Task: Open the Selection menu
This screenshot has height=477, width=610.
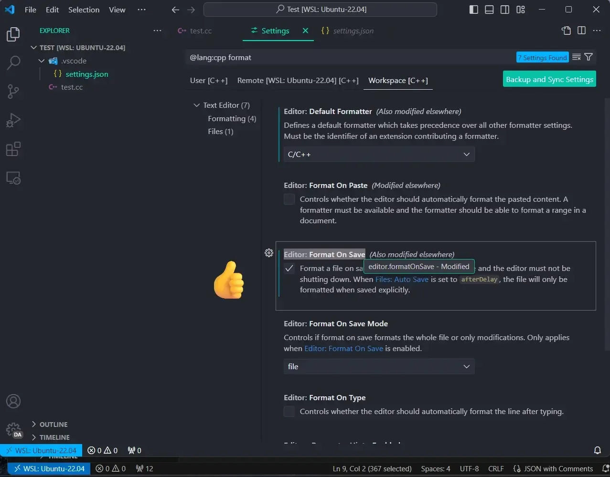Action: point(84,10)
